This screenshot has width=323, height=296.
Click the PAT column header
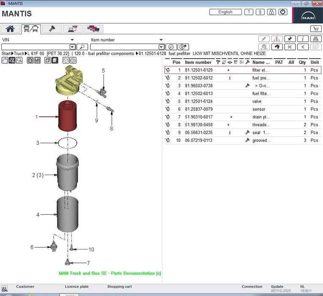click(x=279, y=62)
